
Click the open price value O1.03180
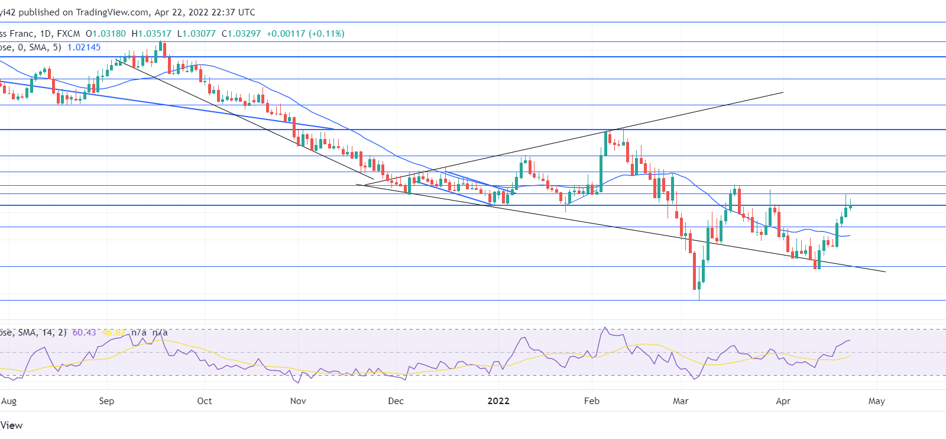(x=106, y=34)
